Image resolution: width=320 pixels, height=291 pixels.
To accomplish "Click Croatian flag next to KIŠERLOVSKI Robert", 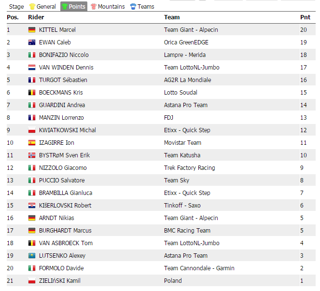I will click(x=32, y=206).
